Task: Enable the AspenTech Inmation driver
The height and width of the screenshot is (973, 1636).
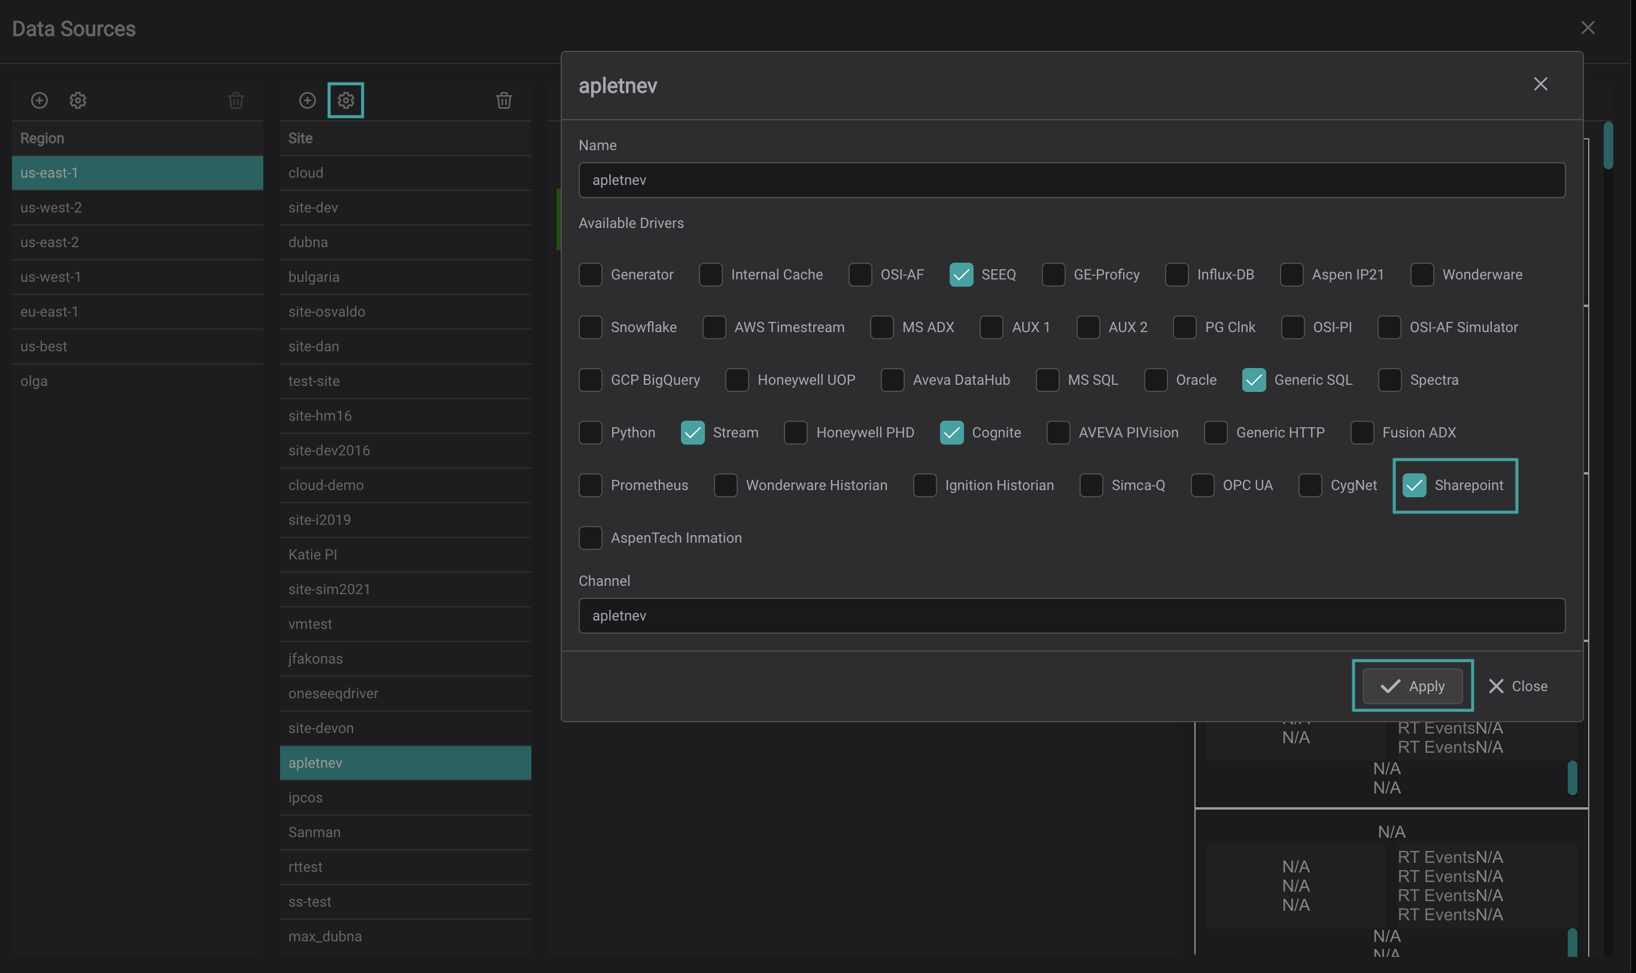Action: pyautogui.click(x=591, y=539)
